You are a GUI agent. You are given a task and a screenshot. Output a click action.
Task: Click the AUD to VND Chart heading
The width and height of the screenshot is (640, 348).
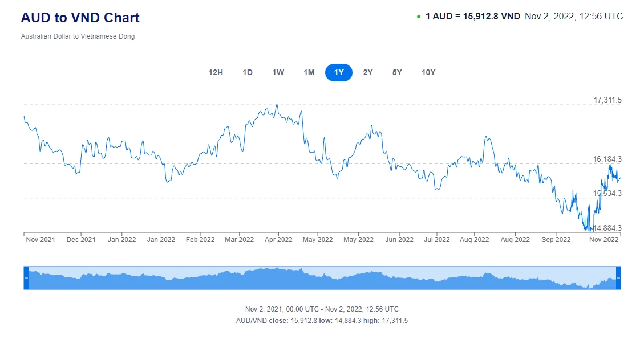click(x=80, y=18)
